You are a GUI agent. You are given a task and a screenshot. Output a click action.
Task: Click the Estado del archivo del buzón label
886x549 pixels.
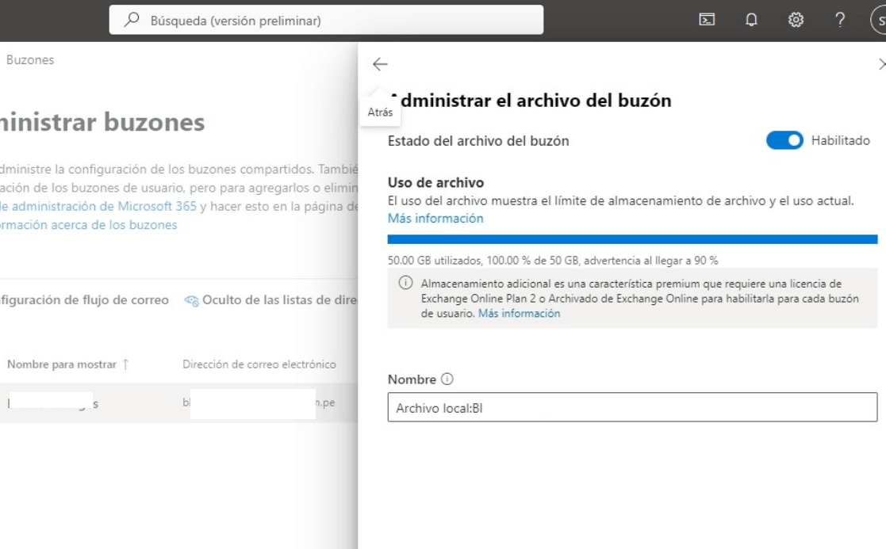coord(478,140)
